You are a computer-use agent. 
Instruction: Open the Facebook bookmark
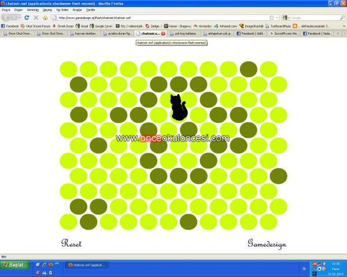pos(10,26)
